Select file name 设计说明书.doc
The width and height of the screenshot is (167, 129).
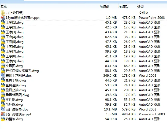click(x=17, y=109)
